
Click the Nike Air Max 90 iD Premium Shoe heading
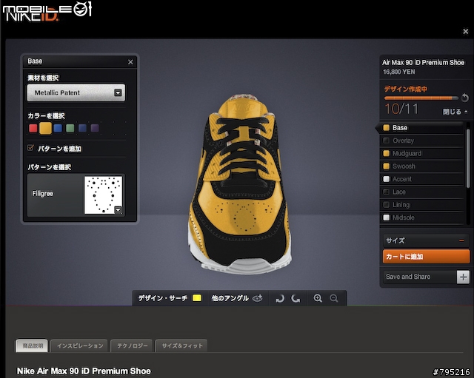click(x=84, y=371)
